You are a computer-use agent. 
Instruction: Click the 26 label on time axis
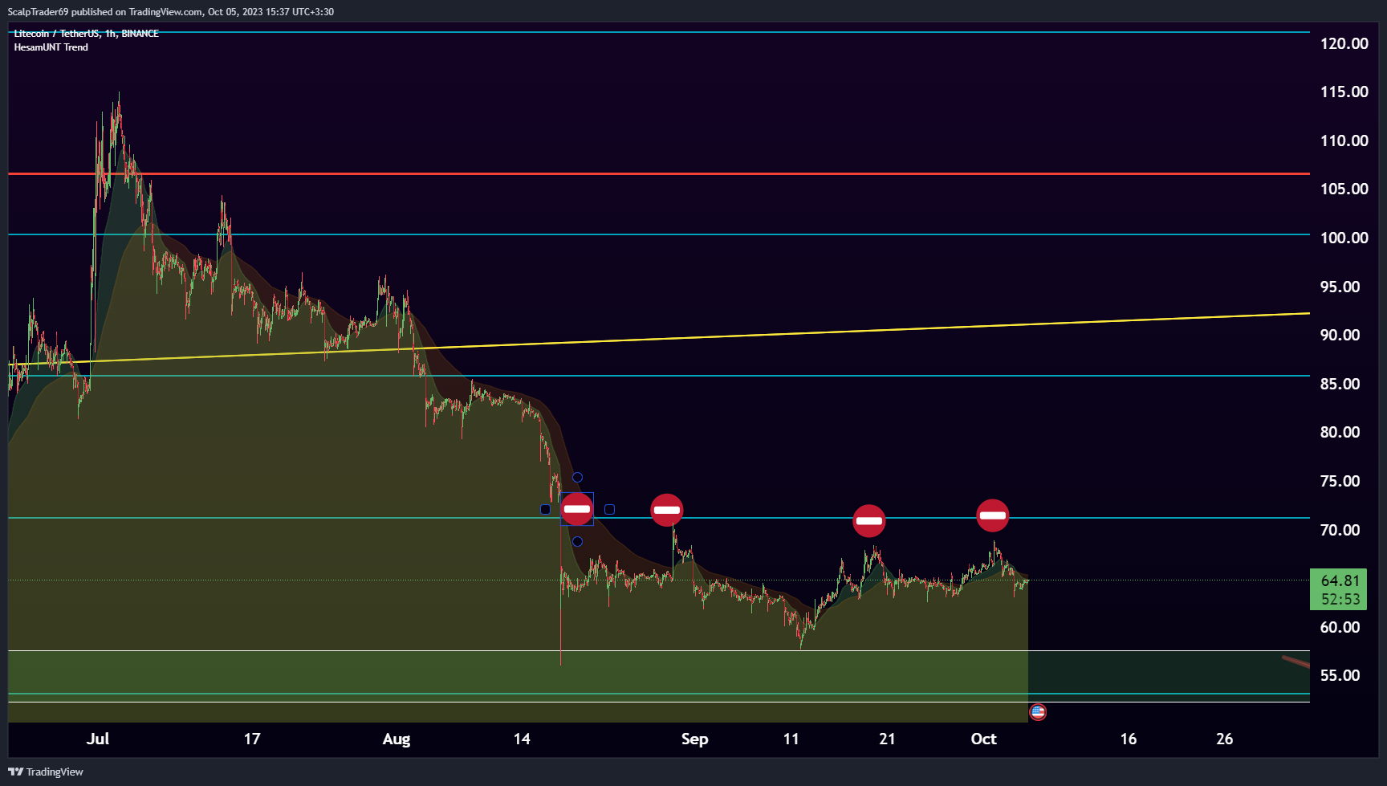1225,739
